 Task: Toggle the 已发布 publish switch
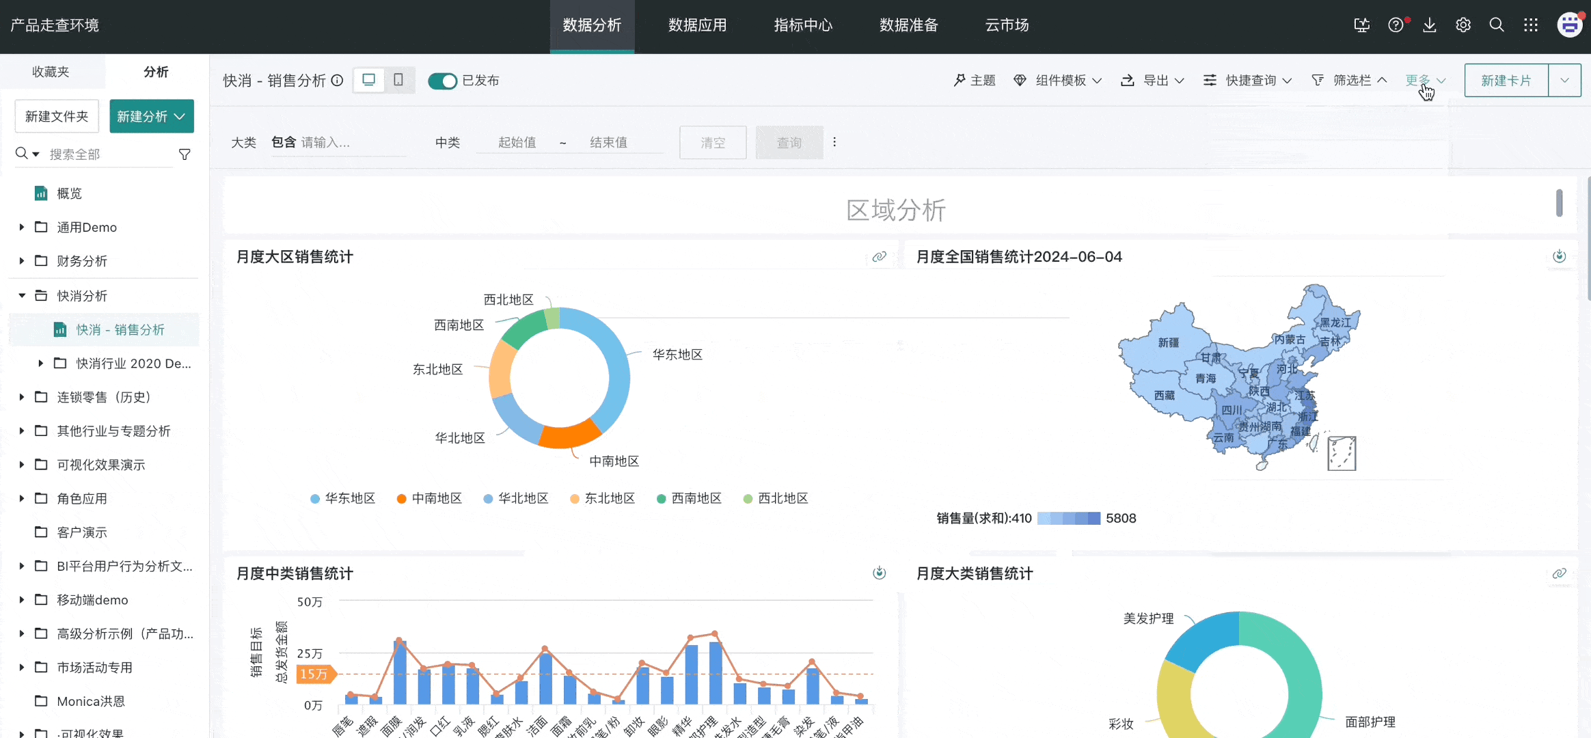click(442, 81)
